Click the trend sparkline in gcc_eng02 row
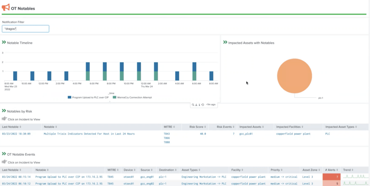This screenshot has height=186, width=370. (356, 183)
